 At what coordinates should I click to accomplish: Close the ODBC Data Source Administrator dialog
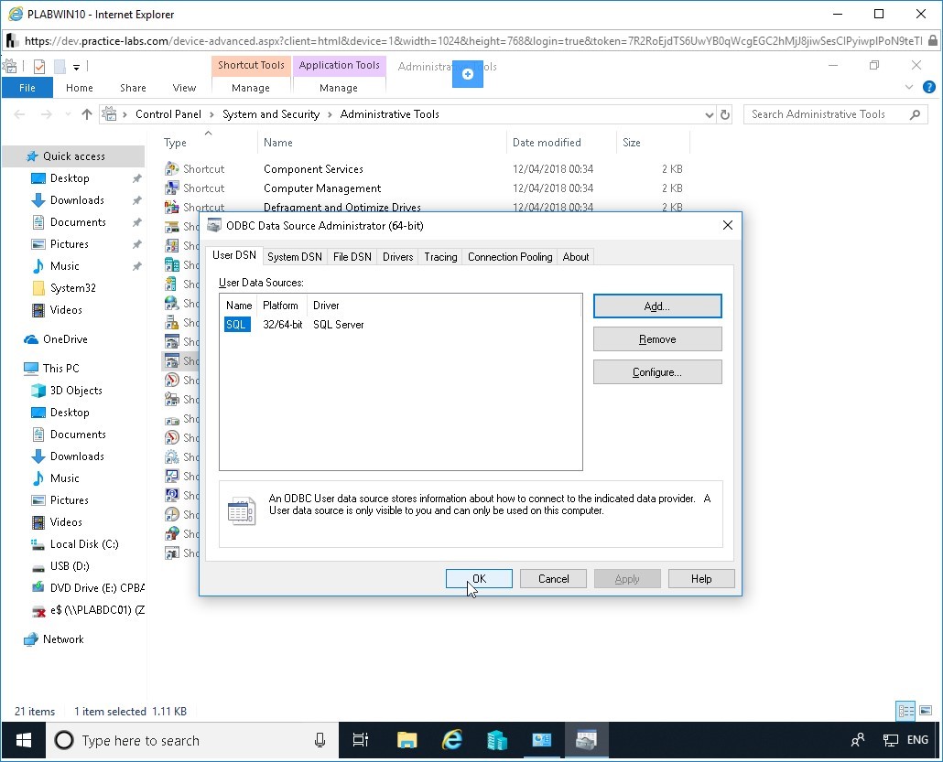728,225
